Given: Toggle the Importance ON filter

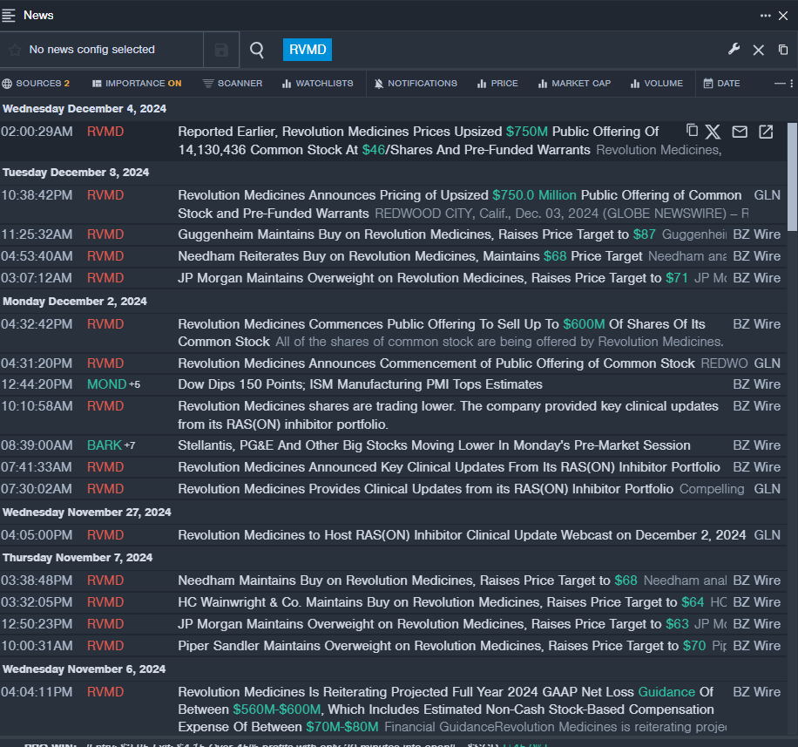Looking at the screenshot, I should (137, 84).
